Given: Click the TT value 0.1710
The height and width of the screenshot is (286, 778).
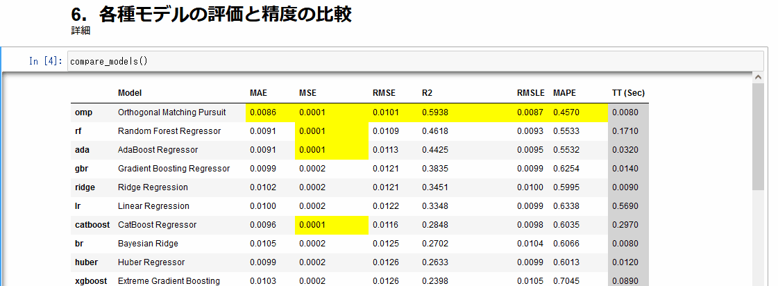Looking at the screenshot, I should 625,131.
